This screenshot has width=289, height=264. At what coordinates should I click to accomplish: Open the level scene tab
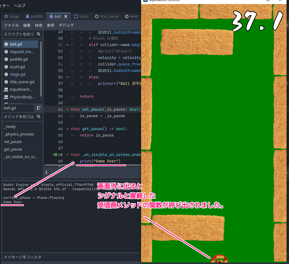(133, 16)
